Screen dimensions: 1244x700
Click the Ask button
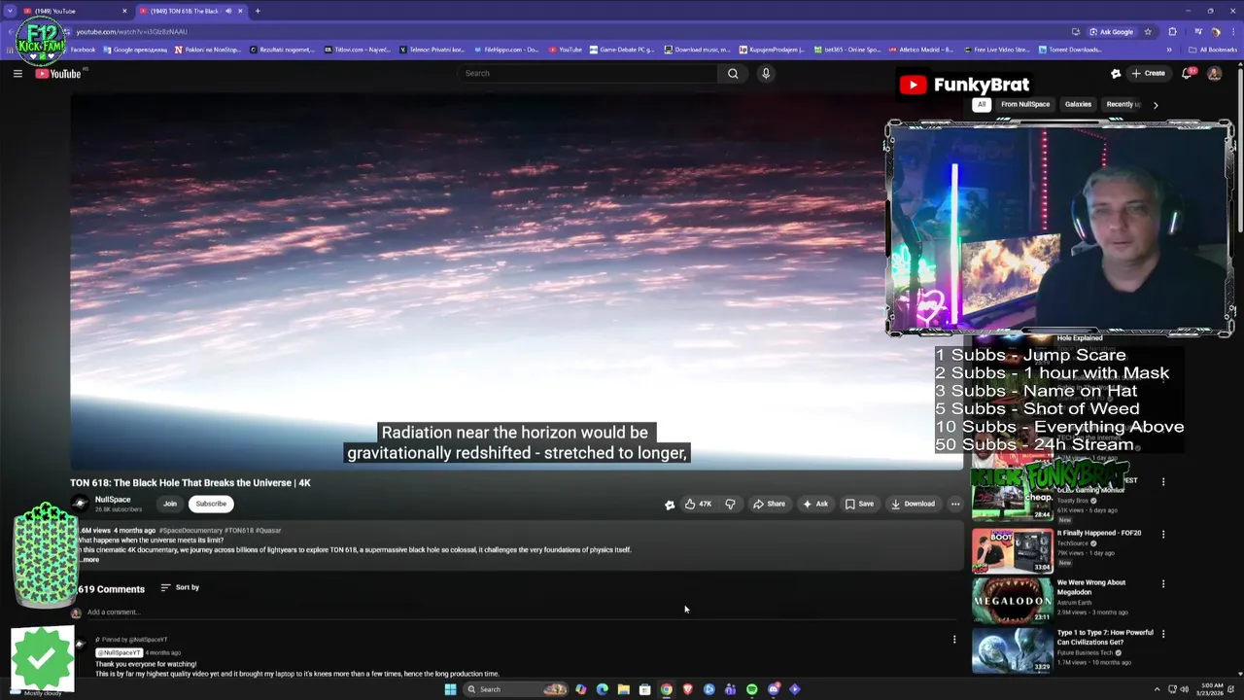(x=815, y=504)
